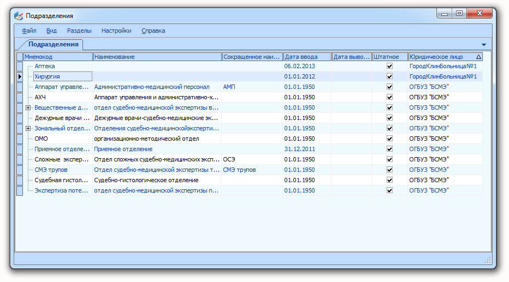The image size is (509, 282).
Task: Open the Разделы menu
Action: (79, 31)
